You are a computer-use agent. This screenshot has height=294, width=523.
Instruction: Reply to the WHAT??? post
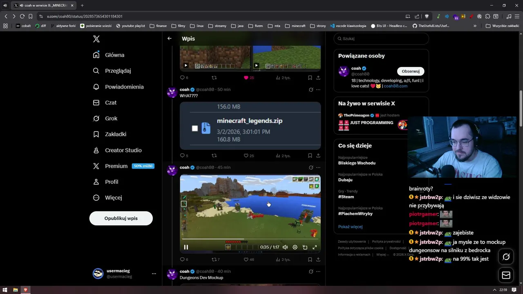pyautogui.click(x=184, y=156)
